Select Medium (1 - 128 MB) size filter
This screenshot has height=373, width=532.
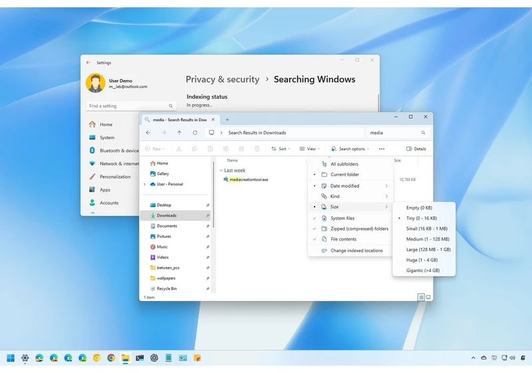(424, 239)
